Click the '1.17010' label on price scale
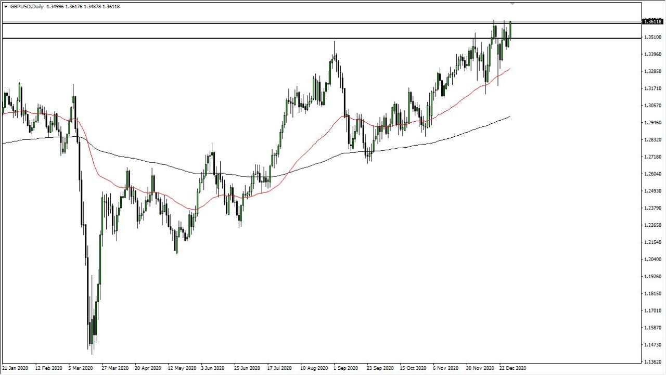The height and width of the screenshot is (375, 666). click(653, 311)
